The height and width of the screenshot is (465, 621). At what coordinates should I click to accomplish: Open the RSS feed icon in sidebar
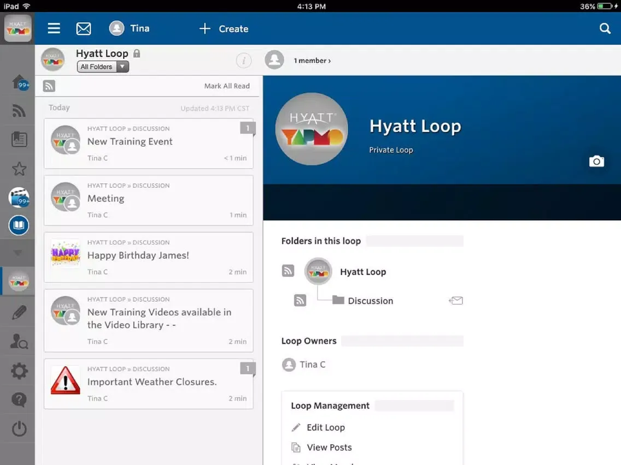tap(19, 111)
